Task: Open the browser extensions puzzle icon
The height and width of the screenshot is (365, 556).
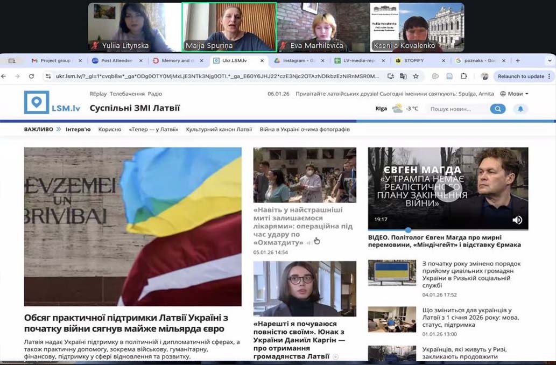Action: pos(463,76)
